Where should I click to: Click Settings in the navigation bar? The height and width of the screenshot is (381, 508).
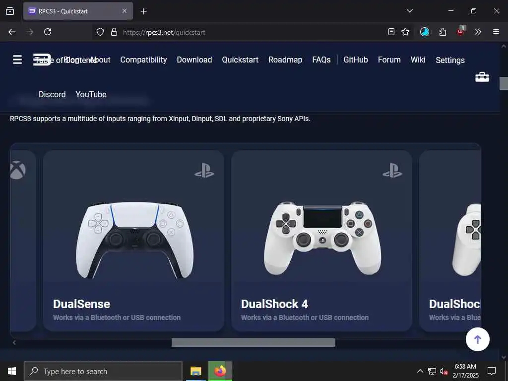pyautogui.click(x=450, y=60)
